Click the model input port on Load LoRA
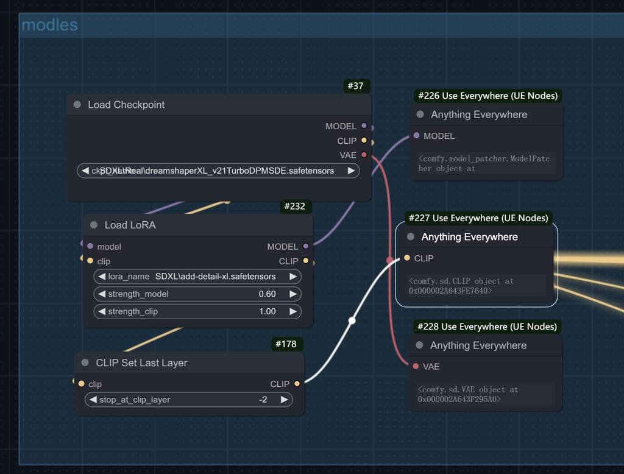 pos(90,247)
